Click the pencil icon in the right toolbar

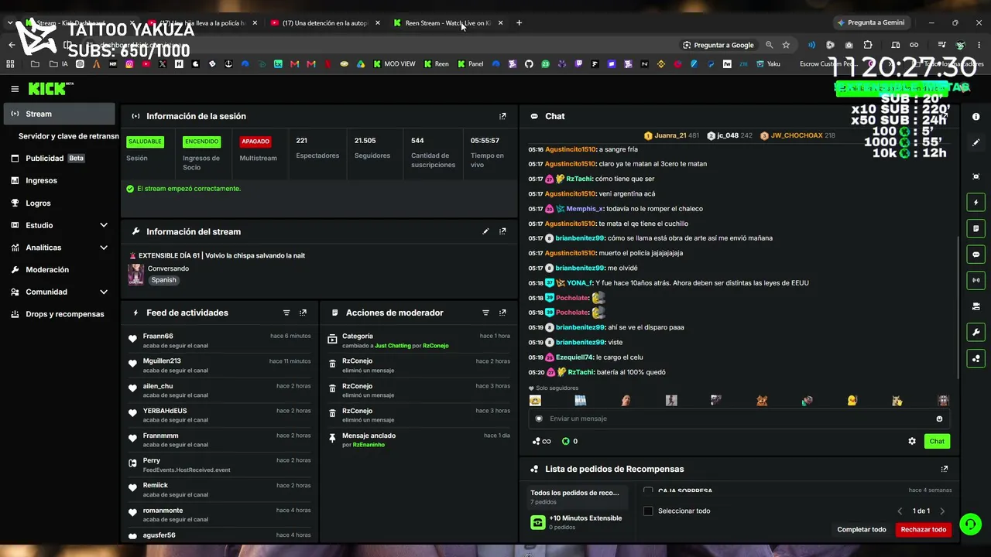[976, 143]
